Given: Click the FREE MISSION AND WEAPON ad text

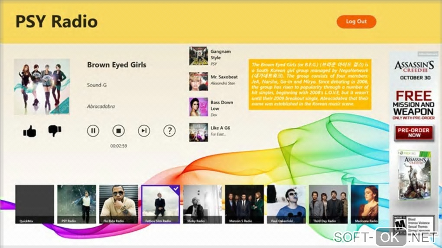Looking at the screenshot, I should point(414,103).
